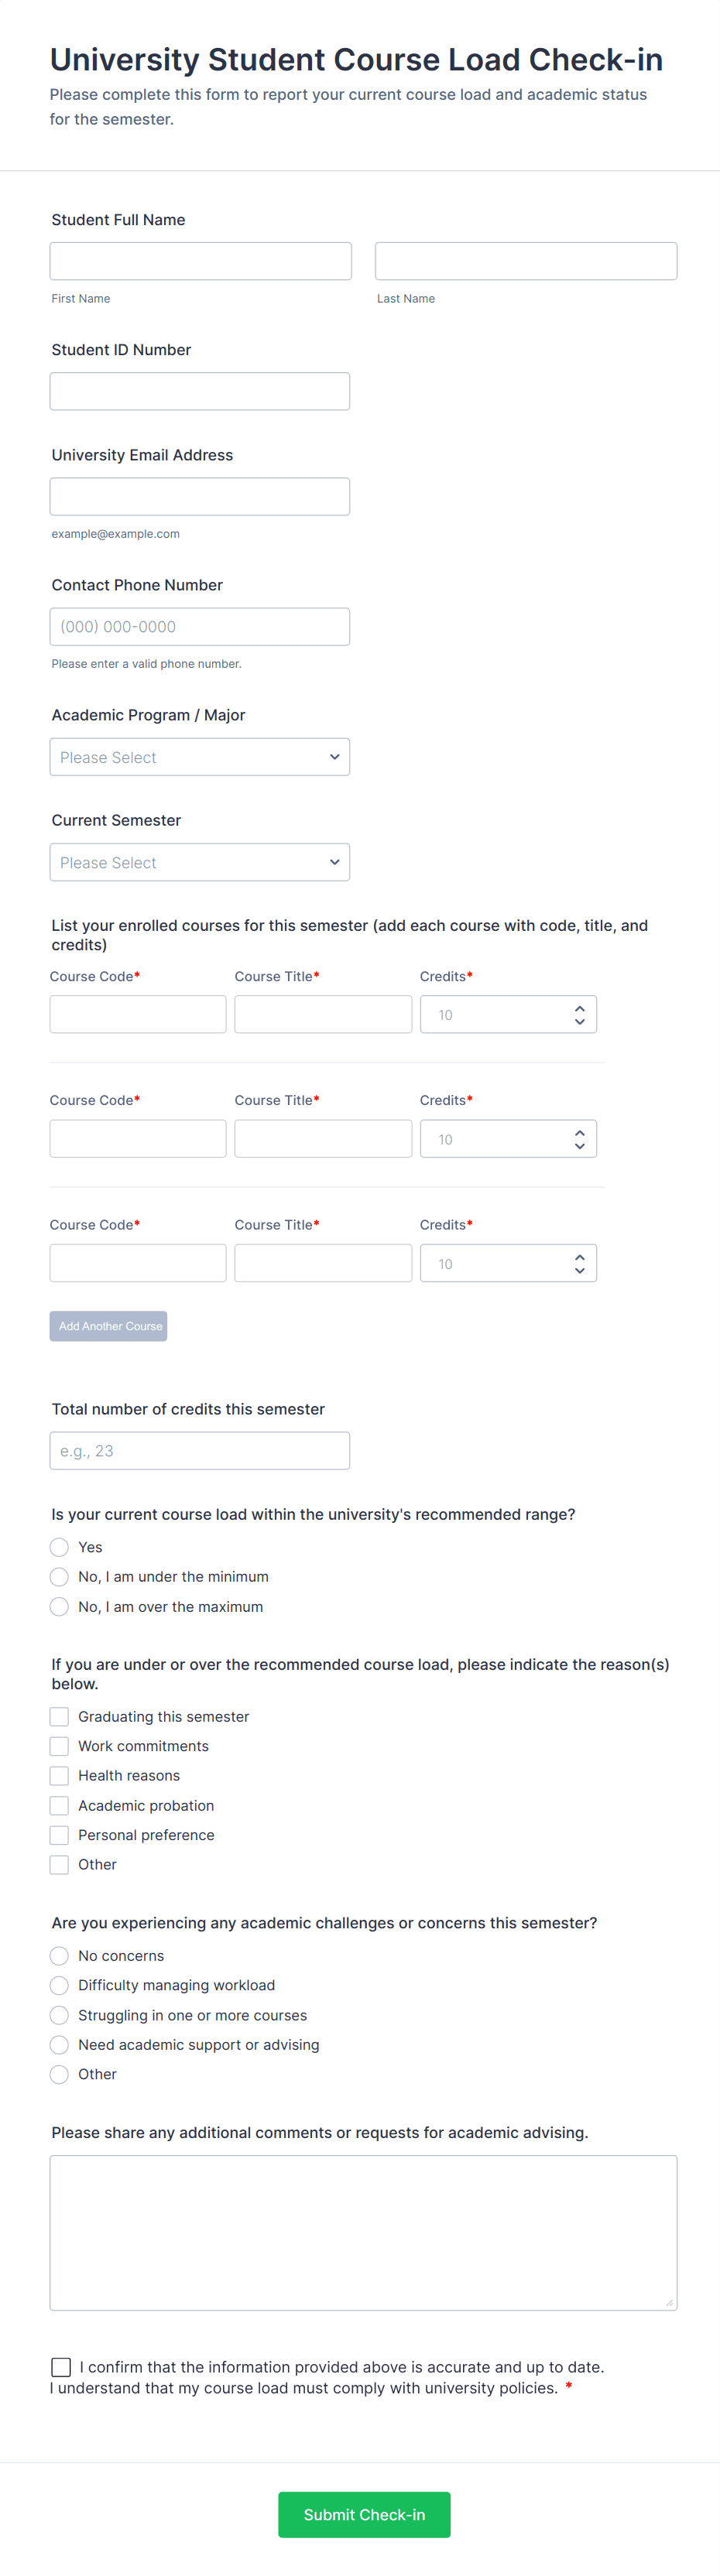Check the accuracy confirmation checkbox
Image resolution: width=720 pixels, height=2576 pixels.
click(x=61, y=2367)
